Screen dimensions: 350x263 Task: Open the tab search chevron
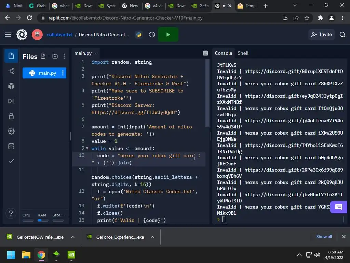(295, 5)
